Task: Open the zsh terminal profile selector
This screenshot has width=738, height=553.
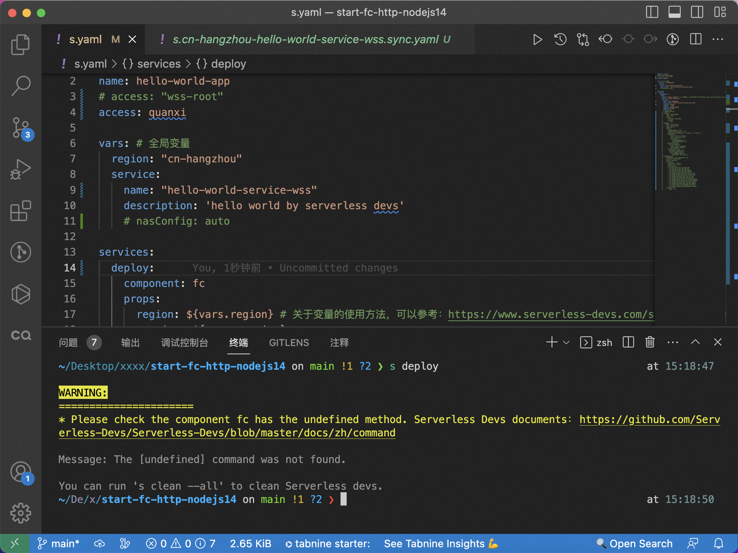Action: point(596,342)
